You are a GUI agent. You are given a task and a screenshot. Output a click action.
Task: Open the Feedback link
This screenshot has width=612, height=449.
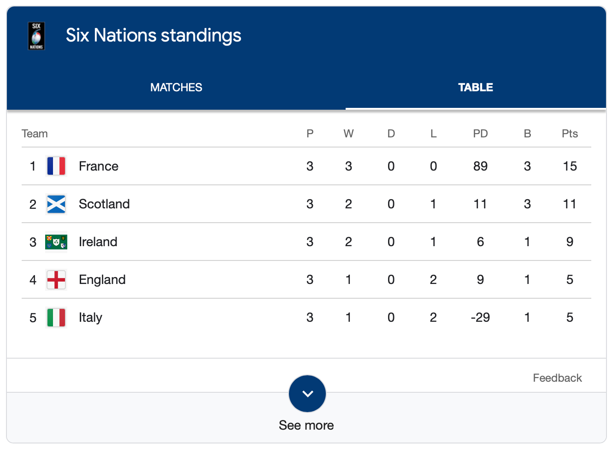click(x=557, y=378)
